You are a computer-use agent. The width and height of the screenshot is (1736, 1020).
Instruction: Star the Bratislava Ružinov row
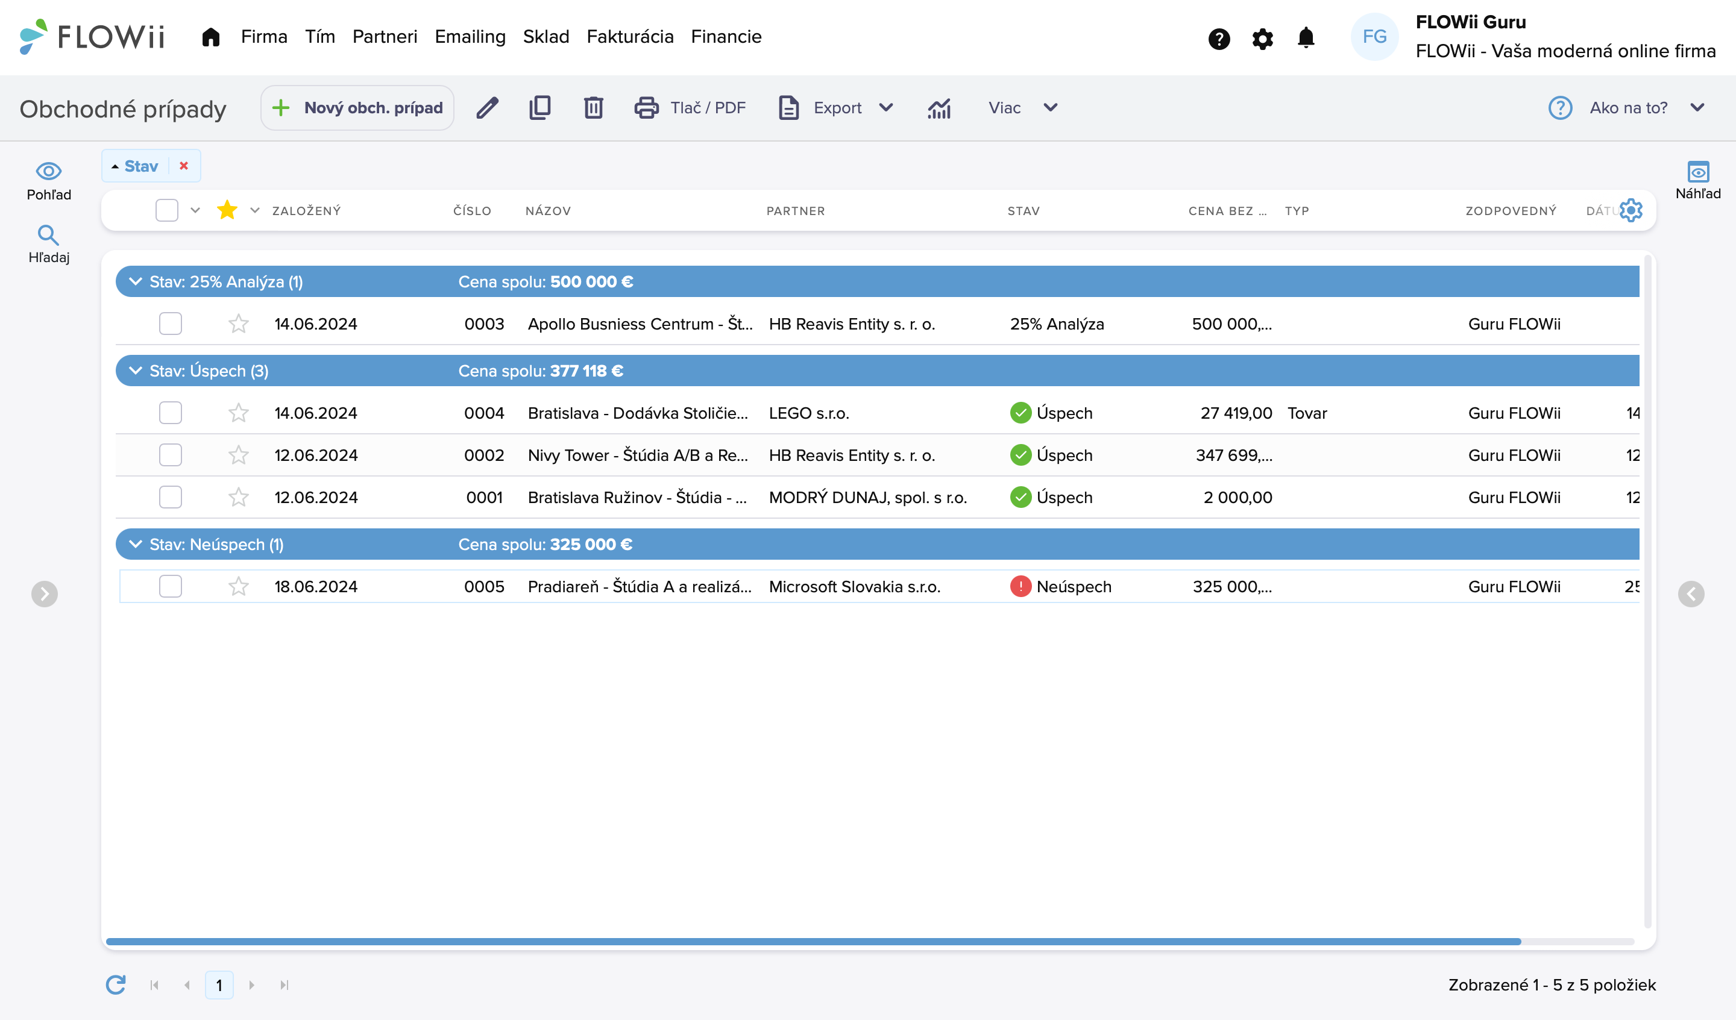[238, 496]
